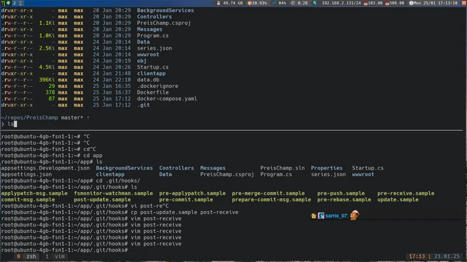Click the tmux status date 21.01.25
The image size is (467, 262).
coord(447,257)
